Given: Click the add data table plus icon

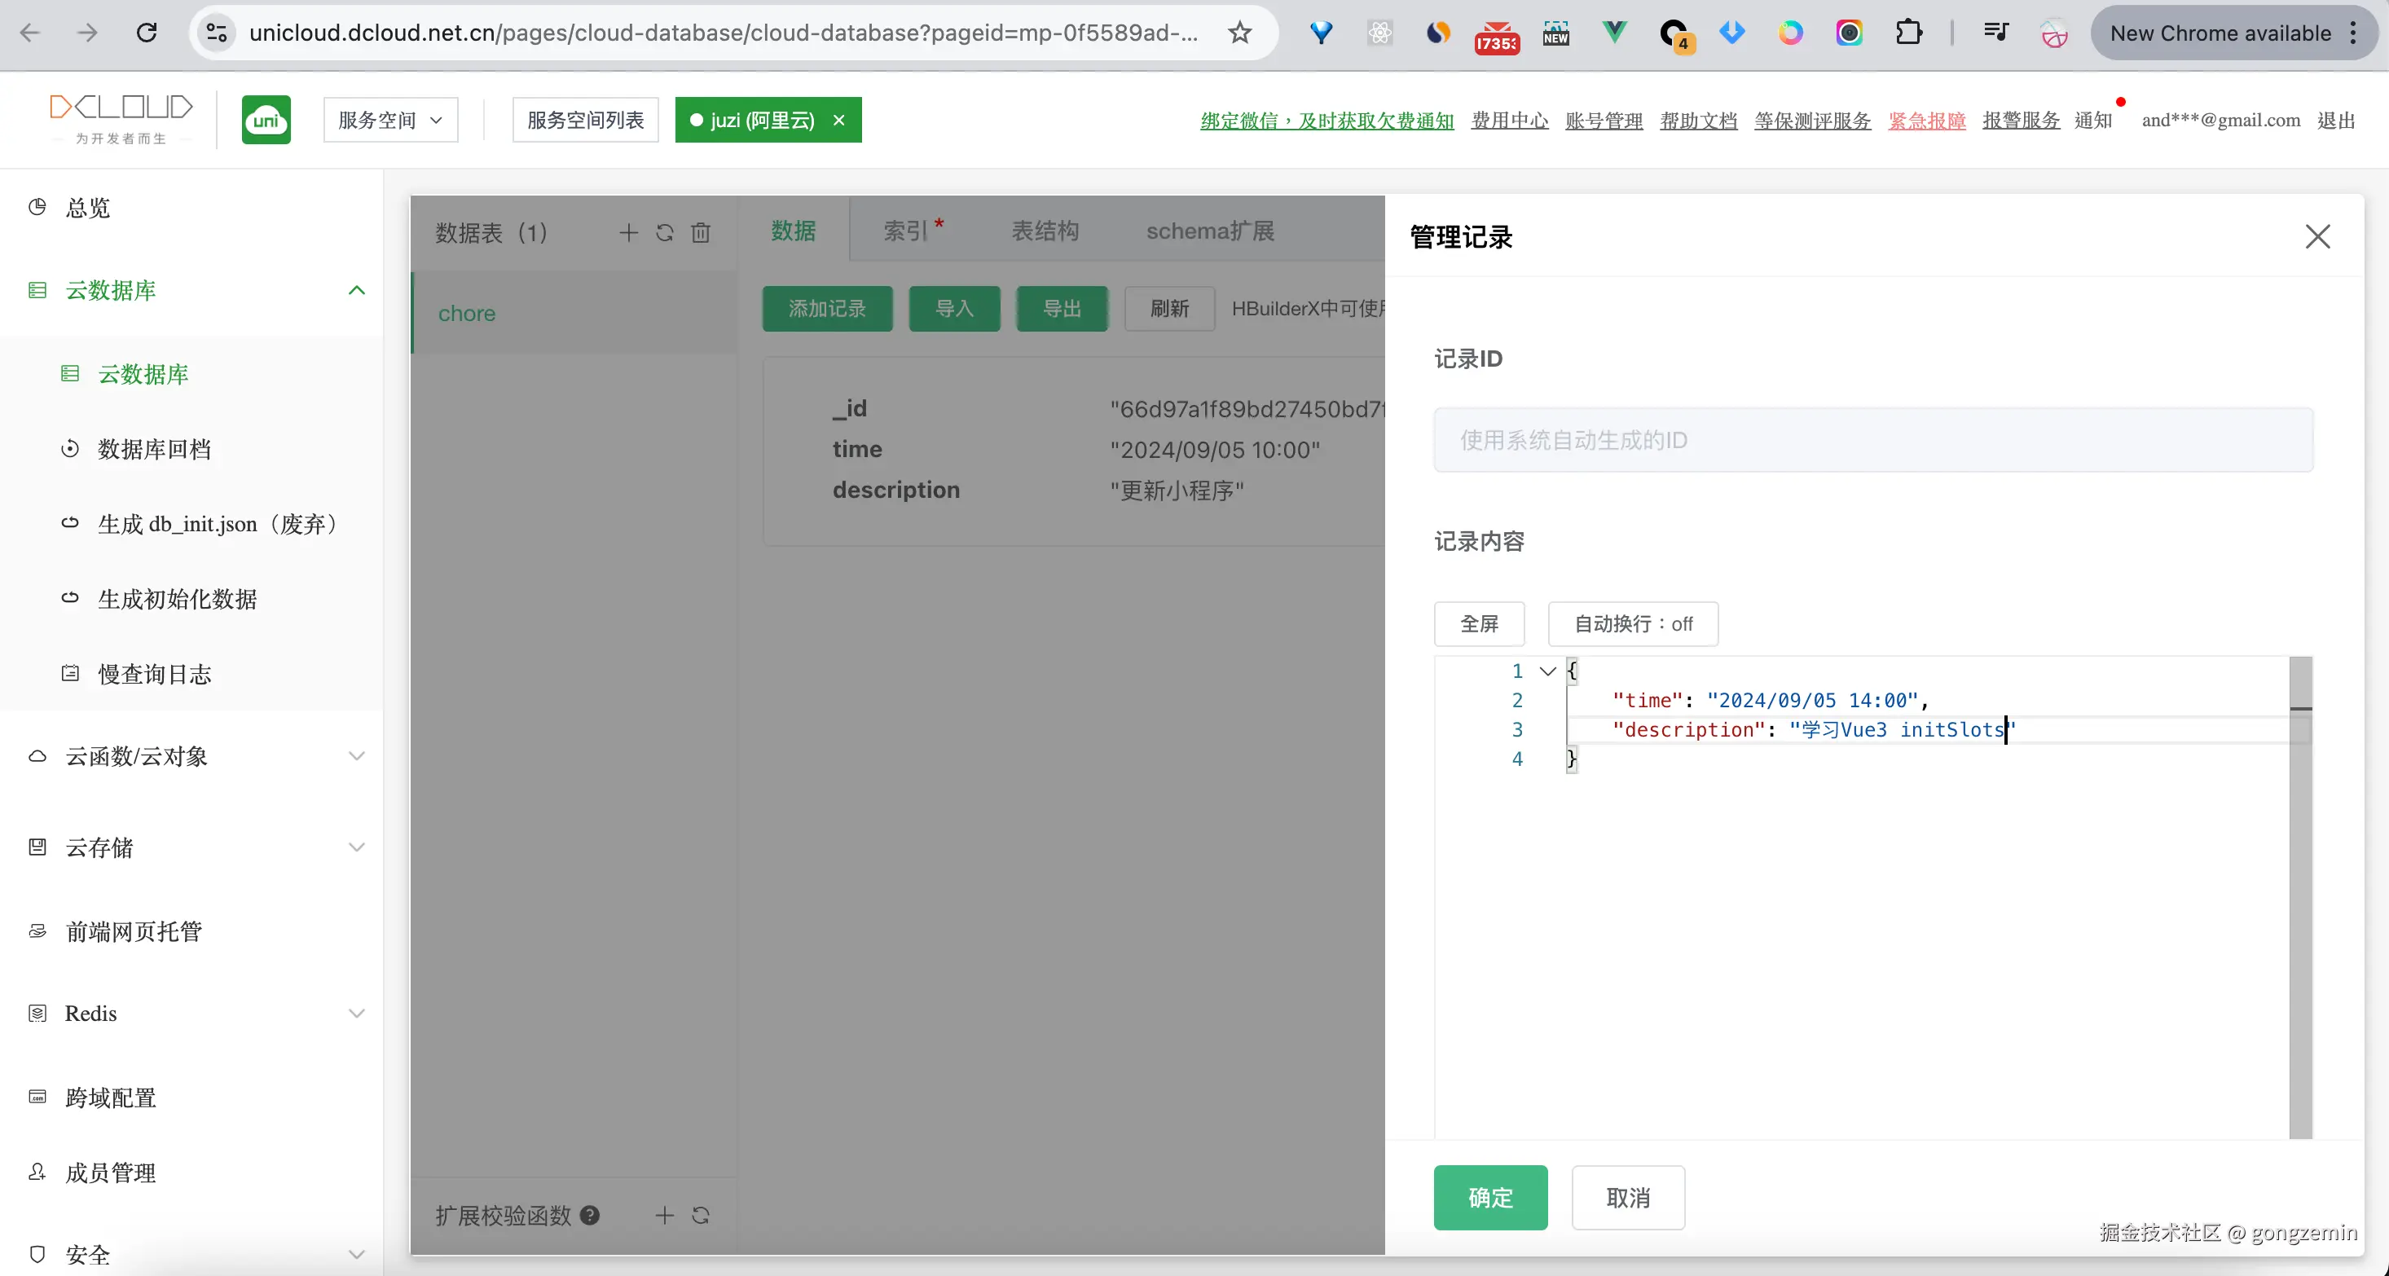Looking at the screenshot, I should [x=628, y=233].
